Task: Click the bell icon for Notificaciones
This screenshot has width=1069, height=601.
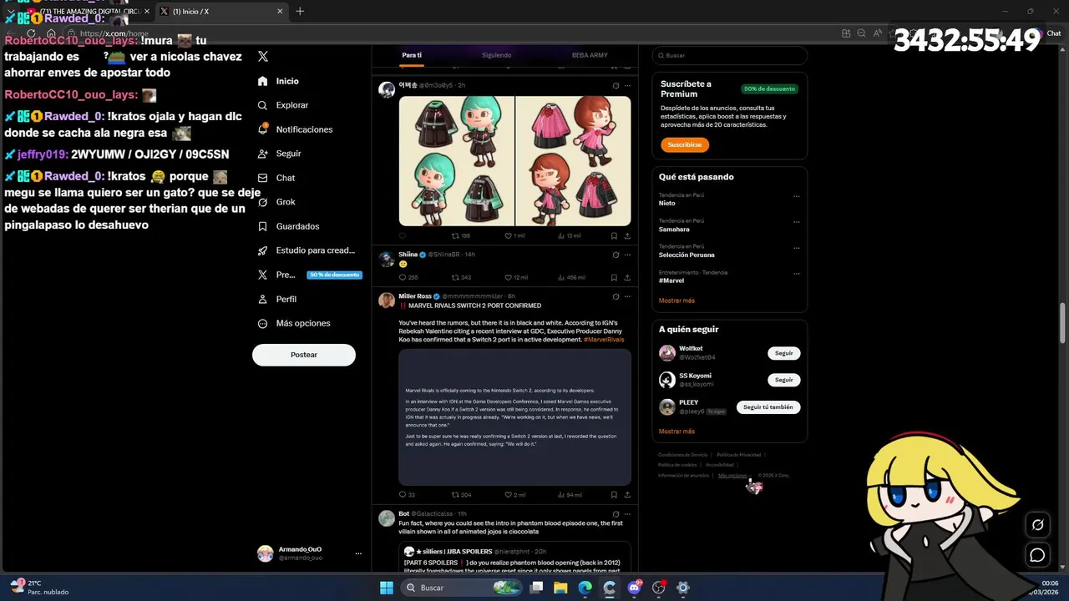Action: click(x=263, y=129)
